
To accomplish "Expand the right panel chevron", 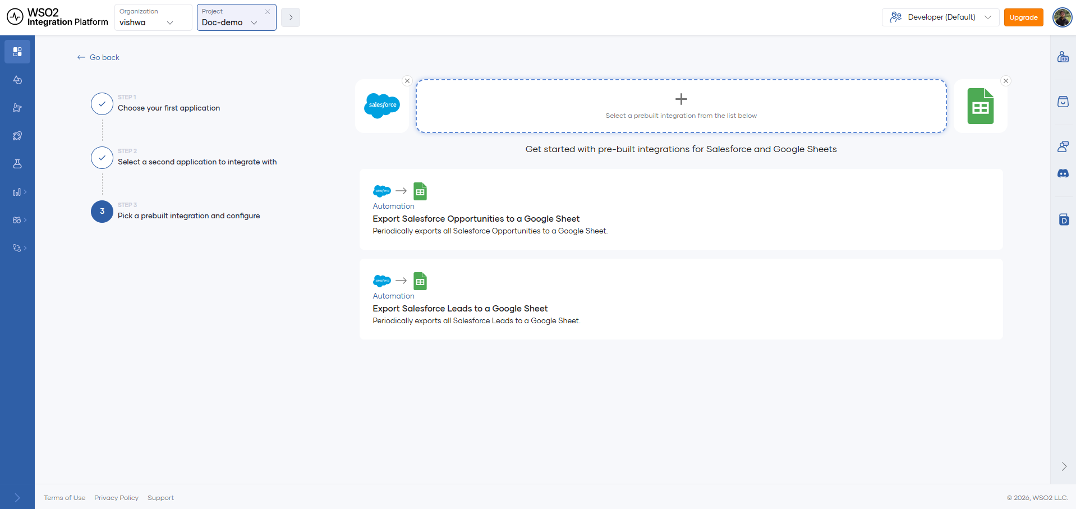I will point(1064,466).
